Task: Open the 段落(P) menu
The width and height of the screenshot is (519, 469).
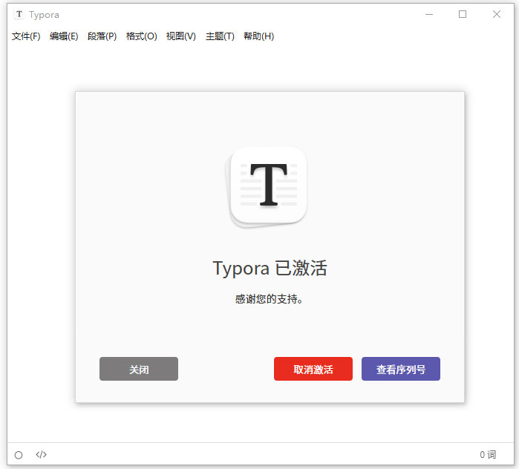Action: [x=102, y=36]
